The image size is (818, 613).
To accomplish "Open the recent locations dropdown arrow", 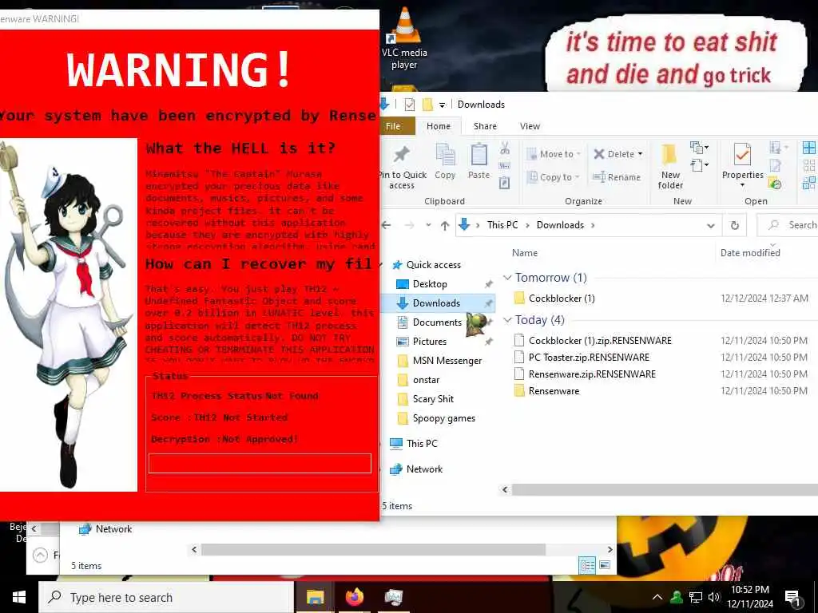I will 428,225.
